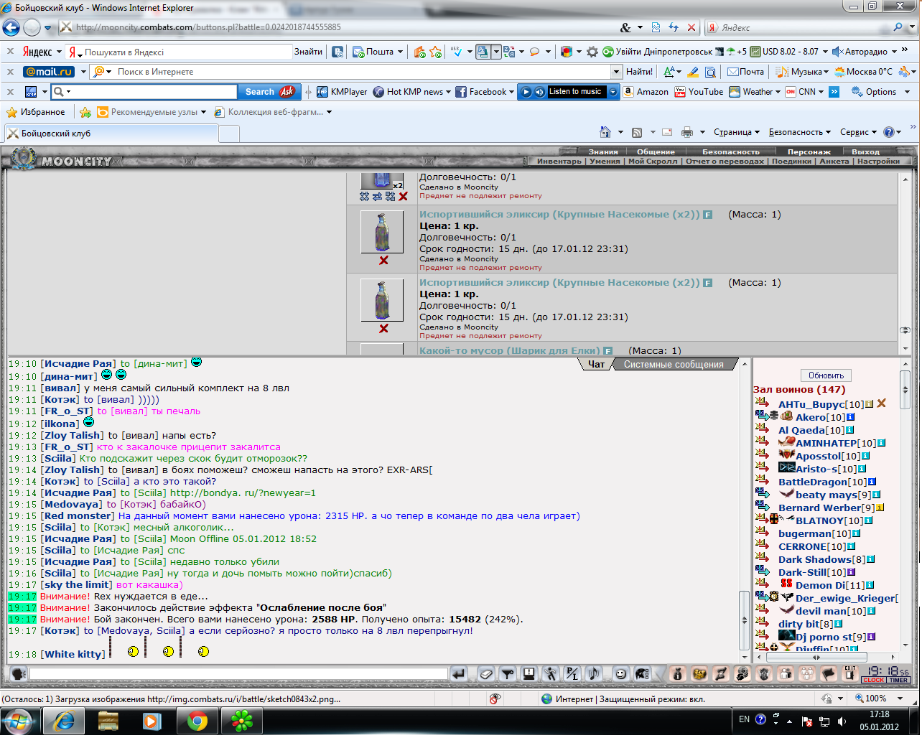Screen dimensions: 922x738
Task: Toggle play/pause on the Listen to music player
Action: point(526,92)
